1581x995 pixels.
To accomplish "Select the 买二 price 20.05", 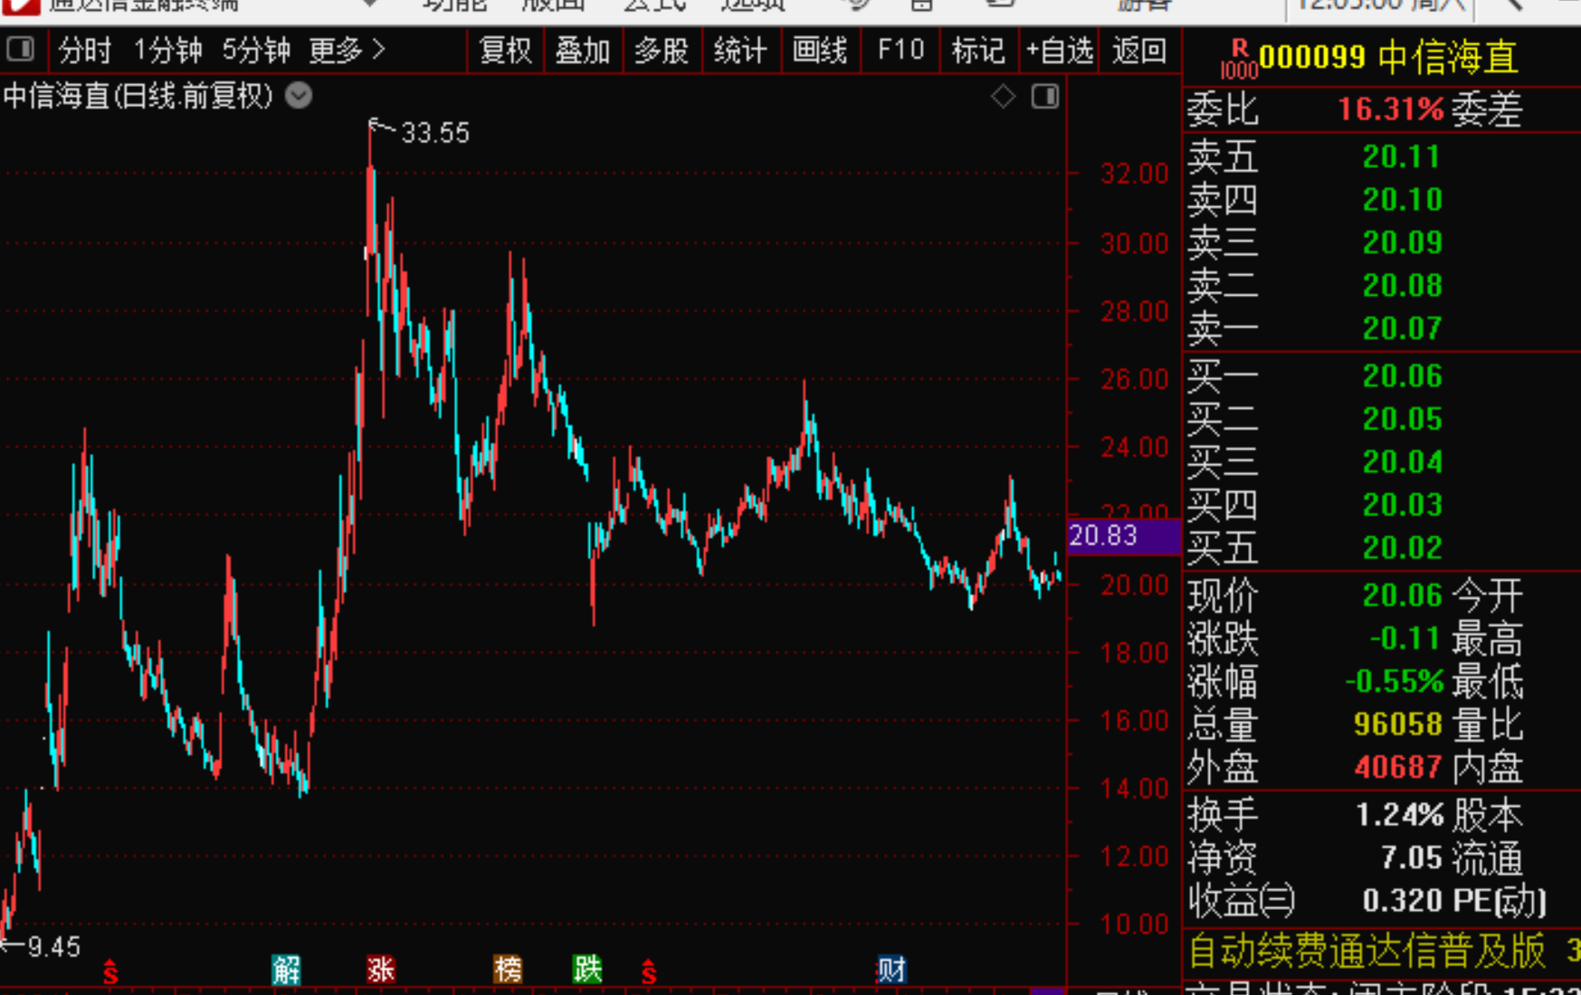I will tap(1402, 419).
